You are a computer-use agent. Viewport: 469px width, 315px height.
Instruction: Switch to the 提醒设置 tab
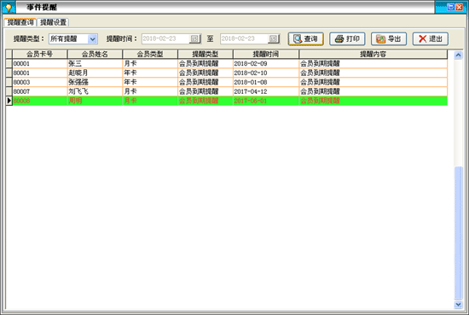click(x=53, y=22)
